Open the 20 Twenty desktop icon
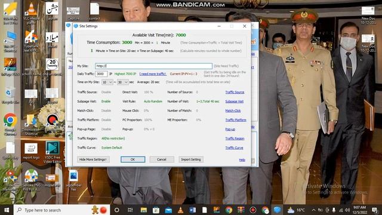This screenshot has width=382, height=215. pyautogui.click(x=52, y=67)
